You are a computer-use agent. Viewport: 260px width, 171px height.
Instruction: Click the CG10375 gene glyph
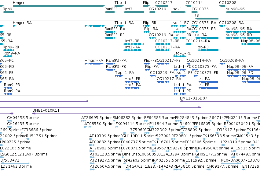click(195, 12)
